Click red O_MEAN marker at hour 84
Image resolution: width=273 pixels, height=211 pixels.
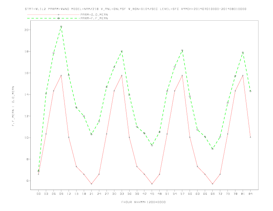point(250,137)
